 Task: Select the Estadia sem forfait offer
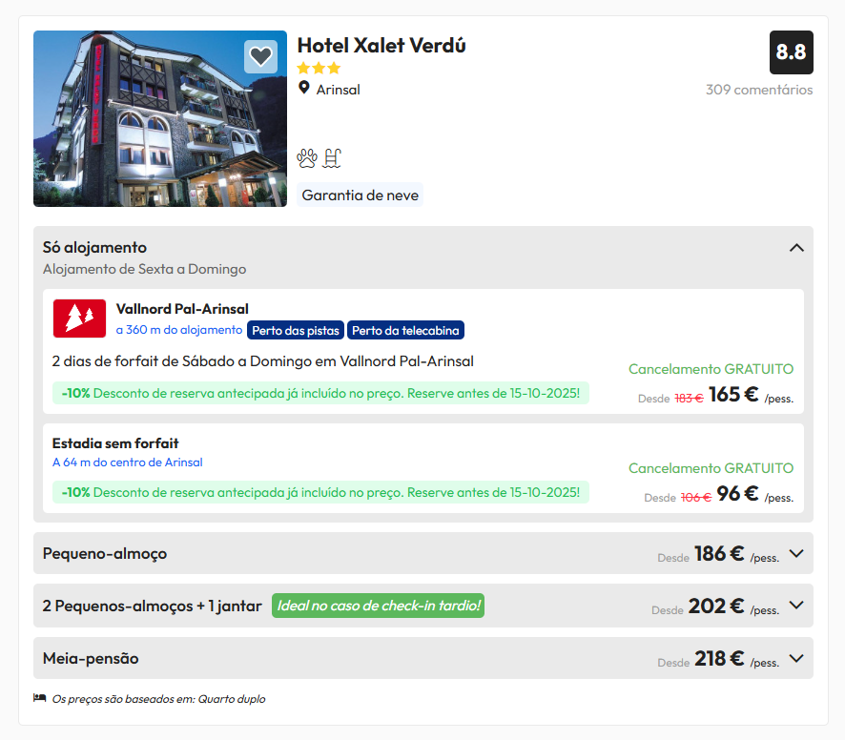[x=115, y=443]
